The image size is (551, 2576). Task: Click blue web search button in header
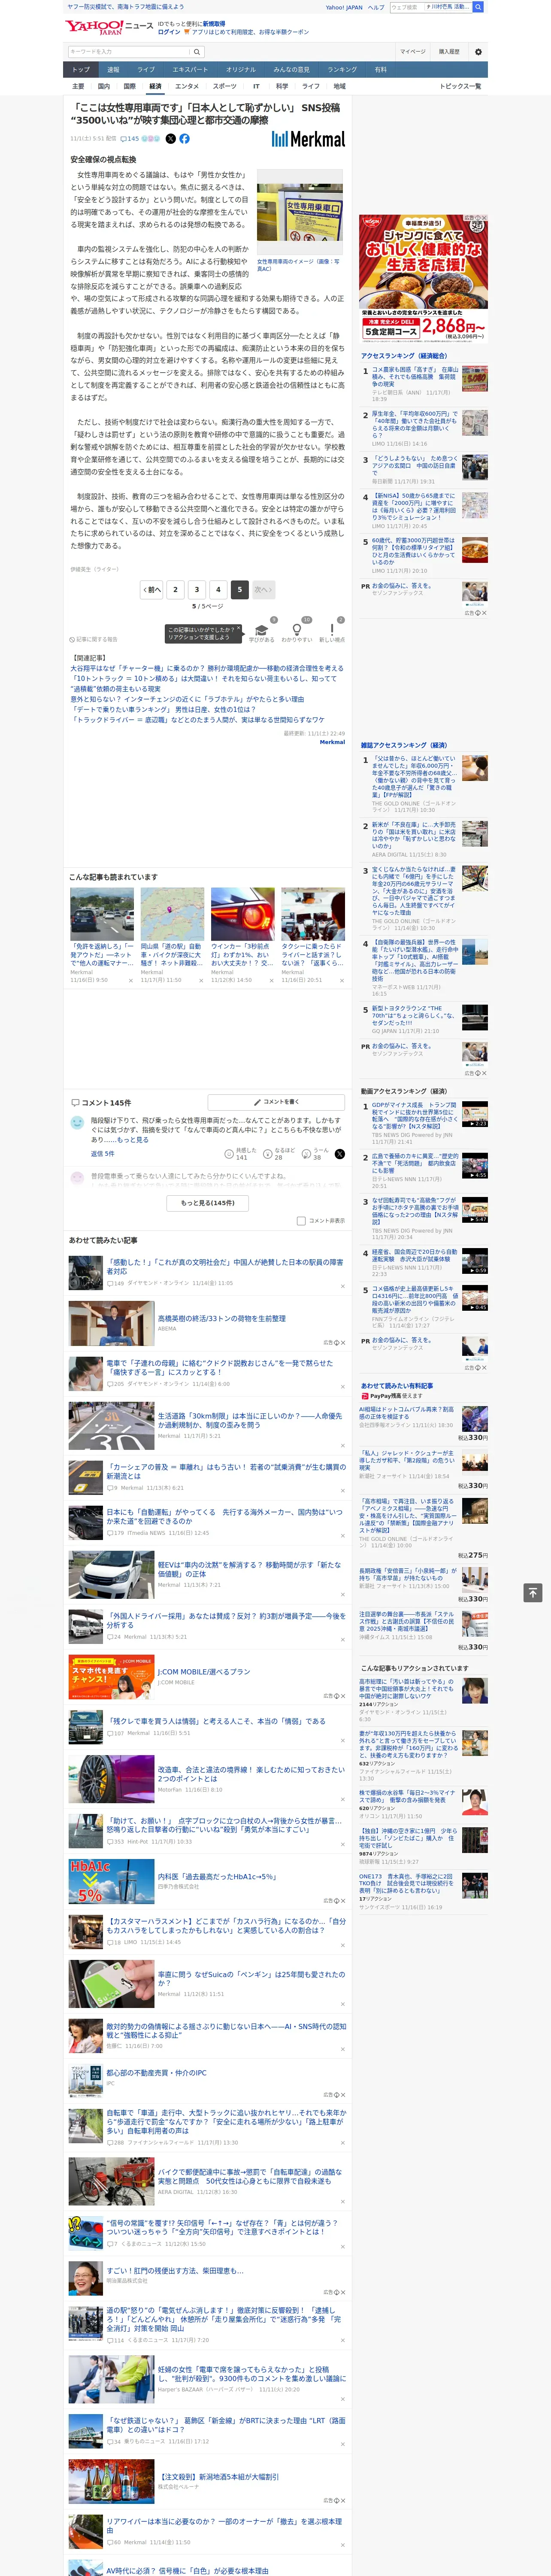[478, 7]
